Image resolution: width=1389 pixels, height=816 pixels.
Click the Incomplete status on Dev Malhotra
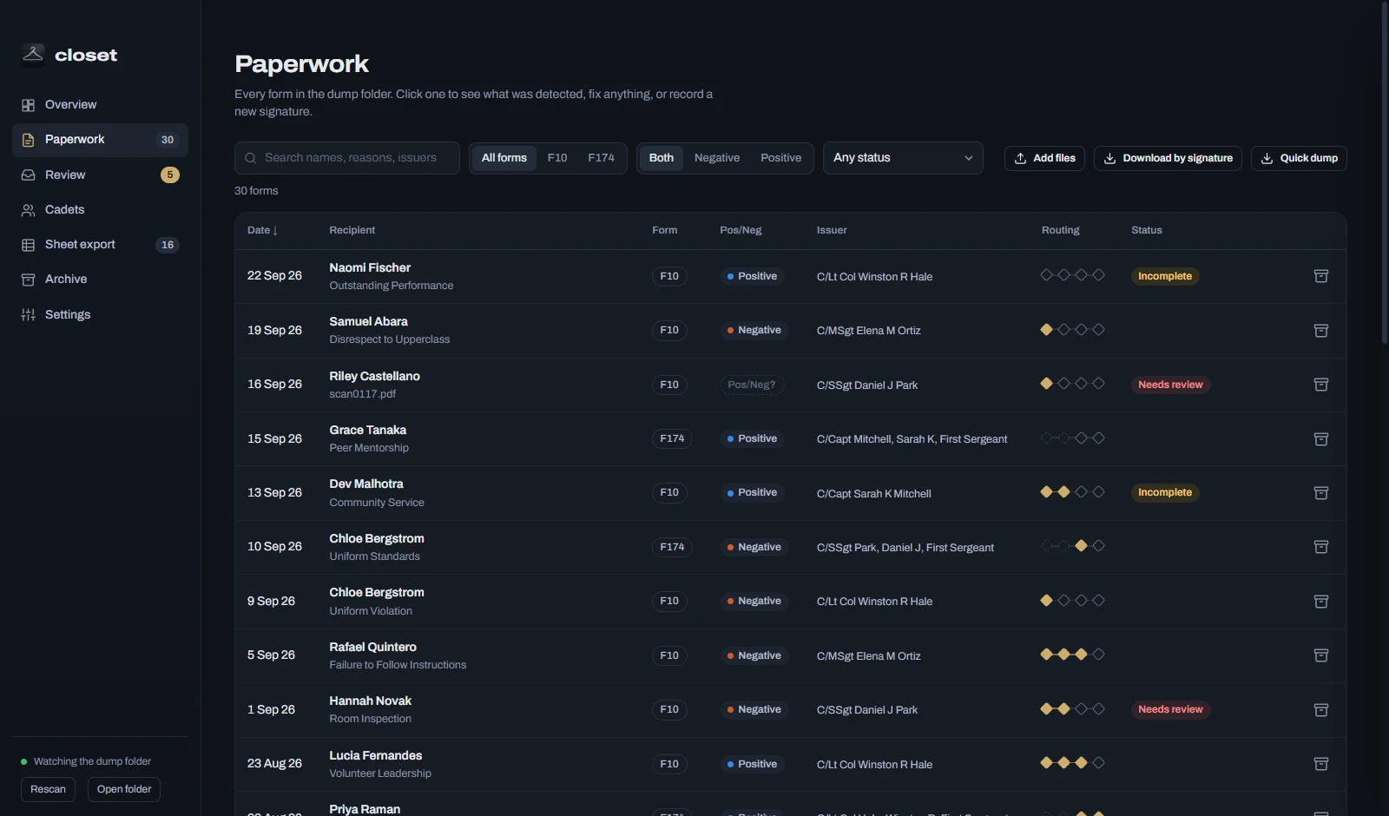pos(1165,492)
